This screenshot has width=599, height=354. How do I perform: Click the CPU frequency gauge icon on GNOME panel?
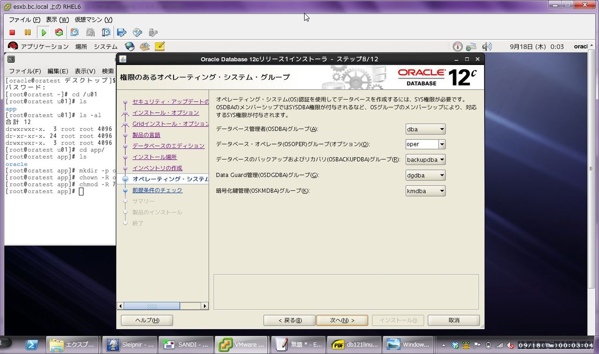(458, 46)
